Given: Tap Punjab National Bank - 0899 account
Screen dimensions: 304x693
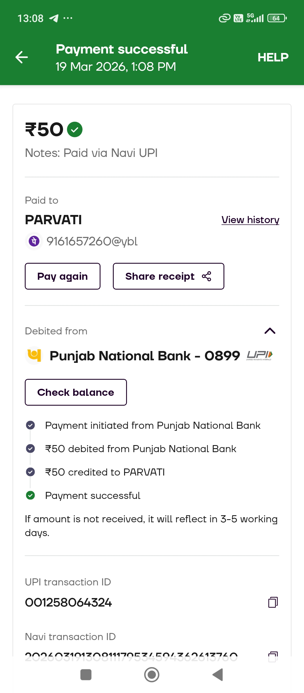Looking at the screenshot, I should [x=145, y=356].
